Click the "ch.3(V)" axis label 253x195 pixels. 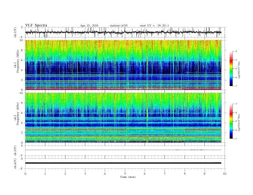pos(15,151)
